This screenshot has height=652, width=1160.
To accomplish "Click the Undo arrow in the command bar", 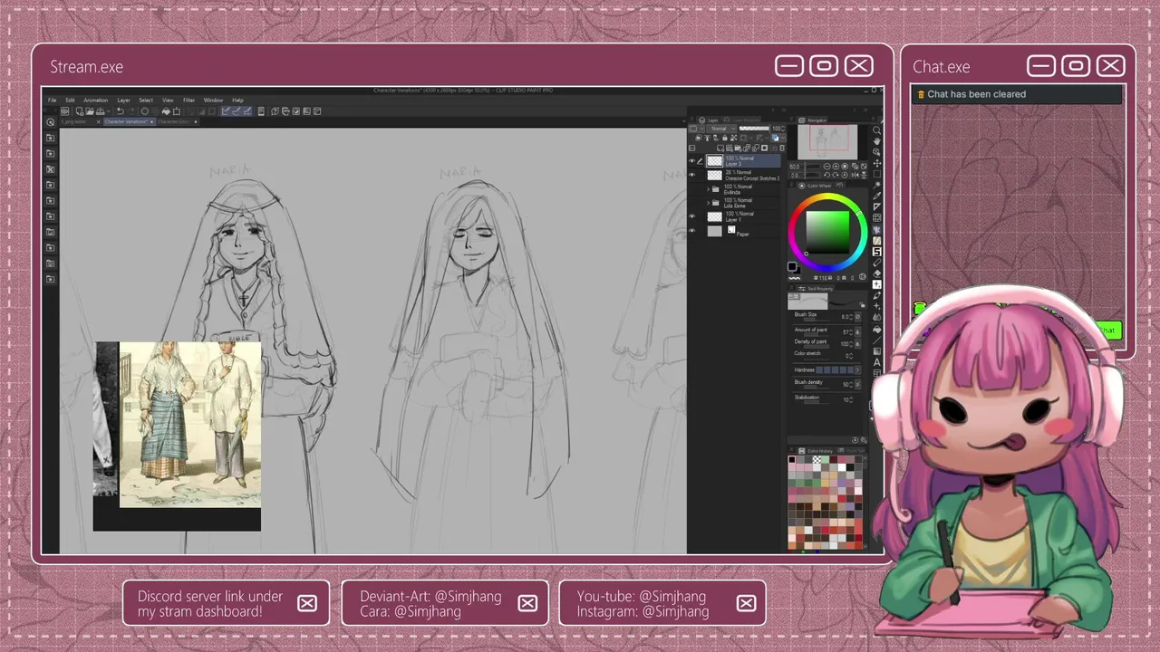I will coord(120,110).
